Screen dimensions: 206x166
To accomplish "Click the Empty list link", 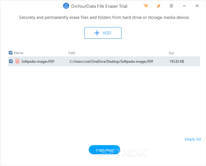I will 193,139.
